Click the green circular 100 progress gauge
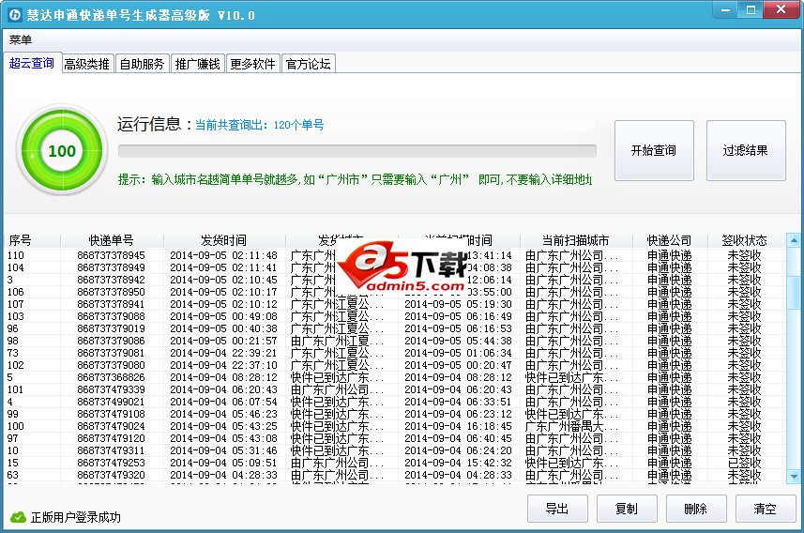 pyautogui.click(x=62, y=151)
